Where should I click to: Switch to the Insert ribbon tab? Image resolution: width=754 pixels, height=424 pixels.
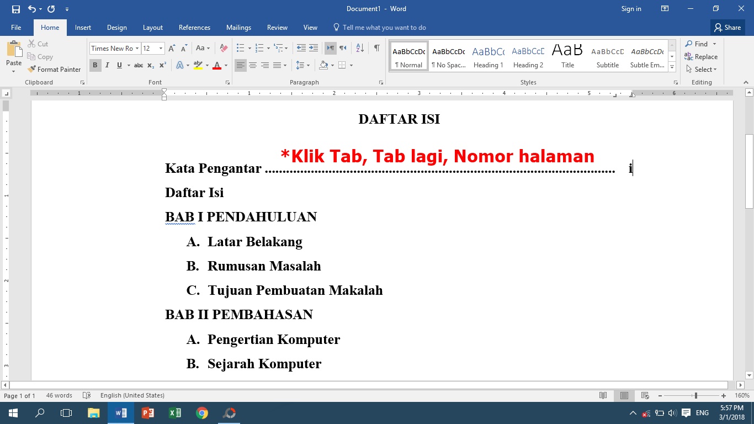(83, 27)
